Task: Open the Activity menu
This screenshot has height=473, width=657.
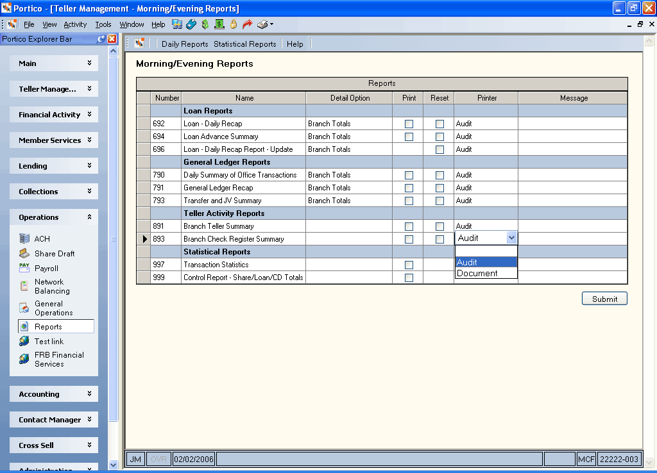Action: [75, 24]
